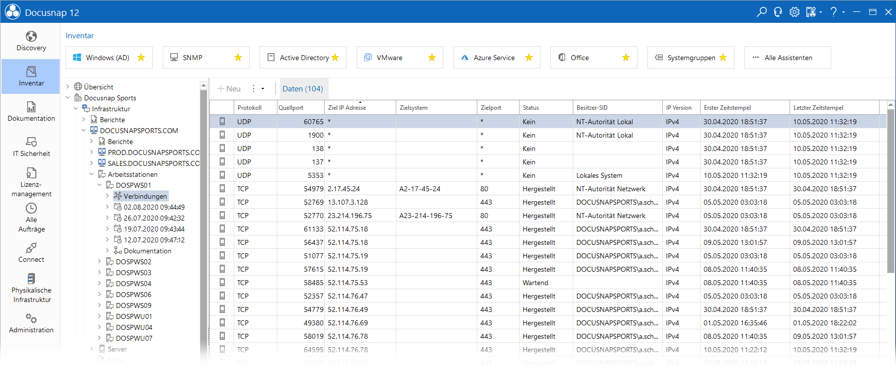This screenshot has width=896, height=378.
Task: Click the headset support icon in title bar
Action: 778,12
